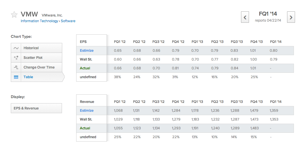Click the favorite star icon beside VMW
Image resolution: width=301 pixels, height=145 pixels.
[x=14, y=14]
